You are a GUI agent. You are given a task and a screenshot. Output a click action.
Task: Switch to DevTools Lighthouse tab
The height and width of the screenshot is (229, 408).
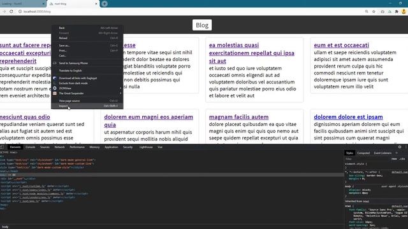coord(146,147)
